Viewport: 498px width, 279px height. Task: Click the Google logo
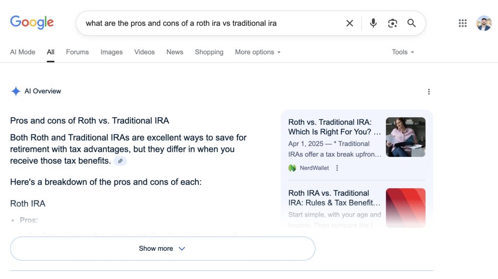tap(32, 22)
